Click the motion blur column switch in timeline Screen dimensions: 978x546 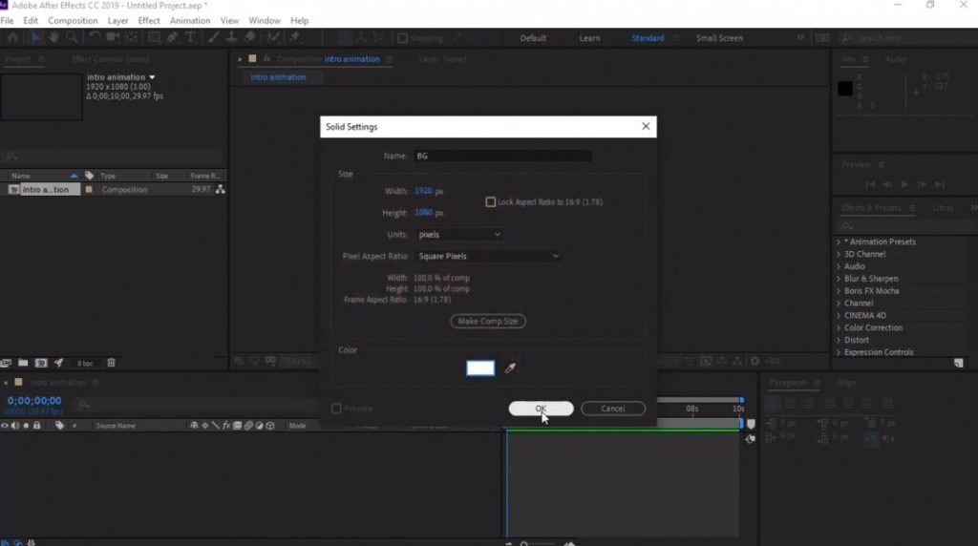tap(249, 426)
